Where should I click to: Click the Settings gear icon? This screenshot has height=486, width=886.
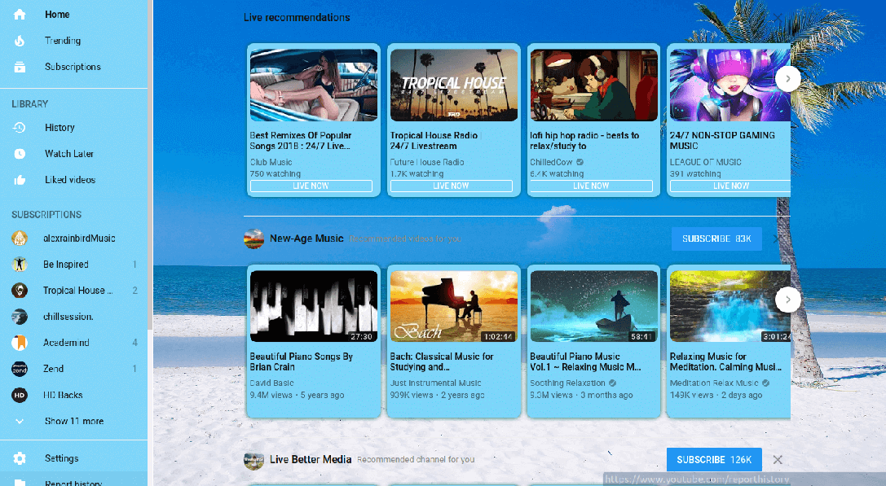point(20,458)
